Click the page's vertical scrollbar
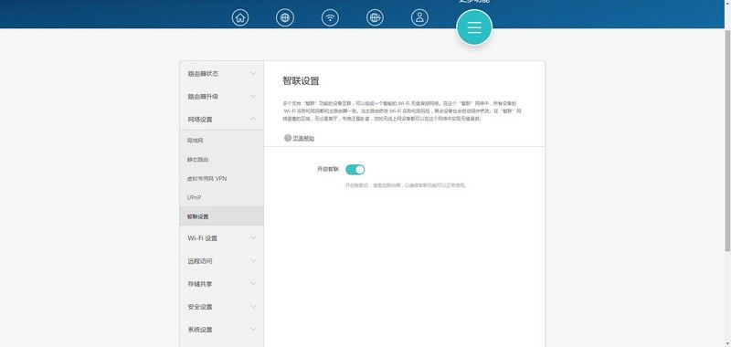The width and height of the screenshot is (731, 347). tap(727, 140)
